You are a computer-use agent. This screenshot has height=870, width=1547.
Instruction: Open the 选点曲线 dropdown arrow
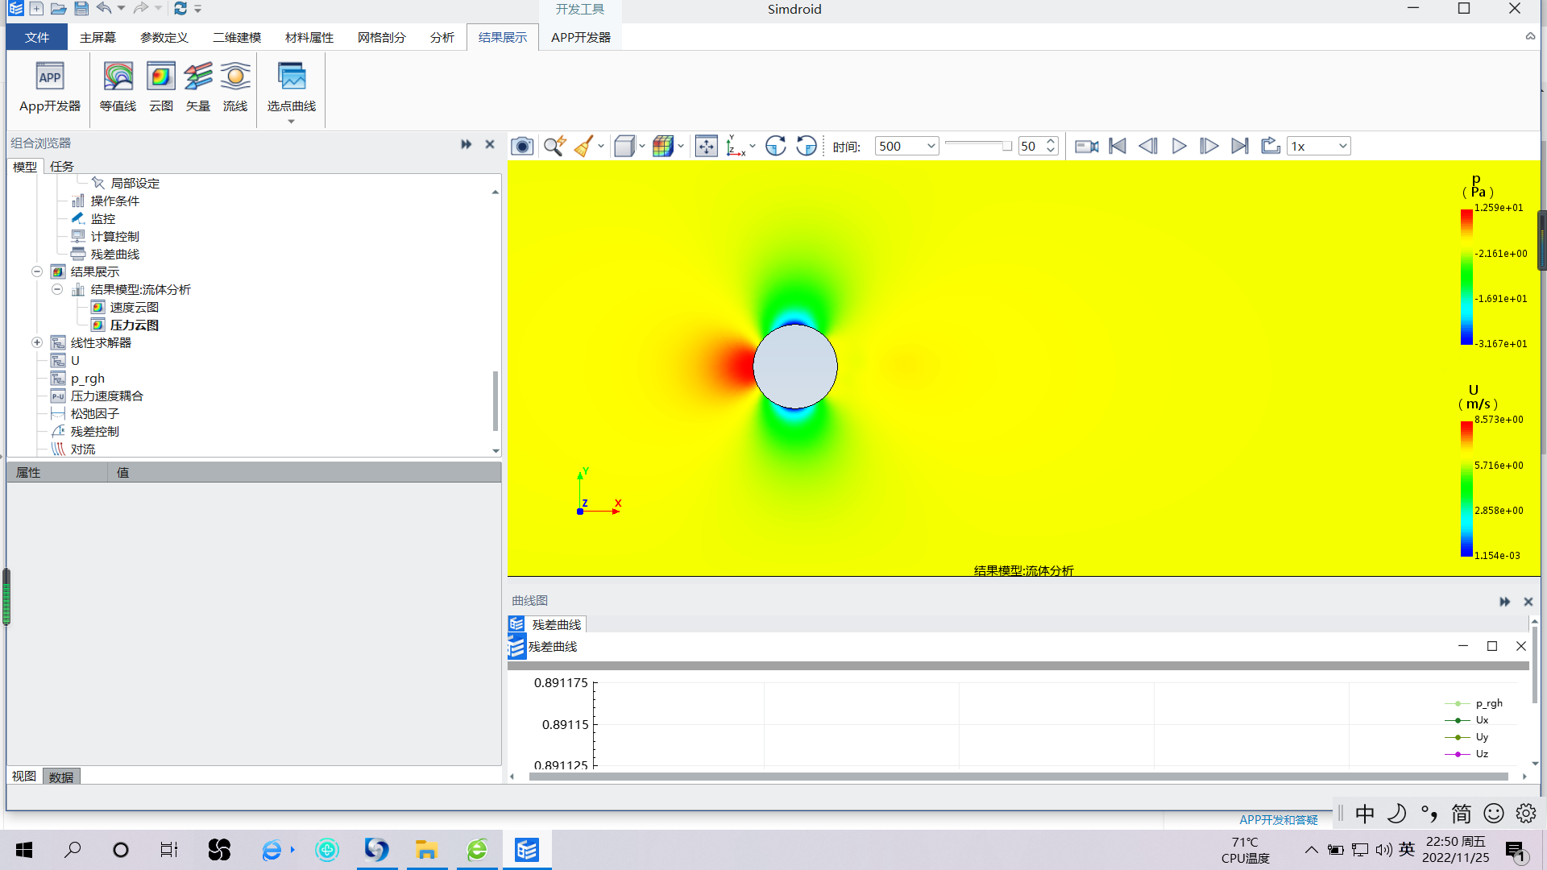coord(292,122)
